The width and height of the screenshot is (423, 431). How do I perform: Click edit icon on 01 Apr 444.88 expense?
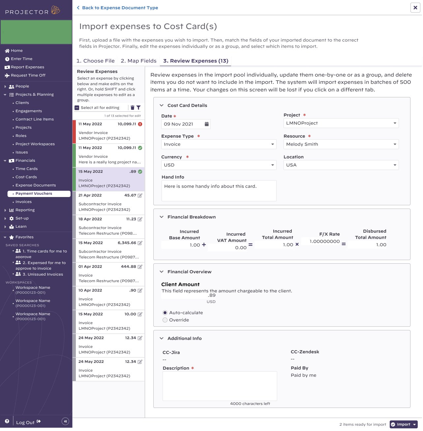(140, 267)
